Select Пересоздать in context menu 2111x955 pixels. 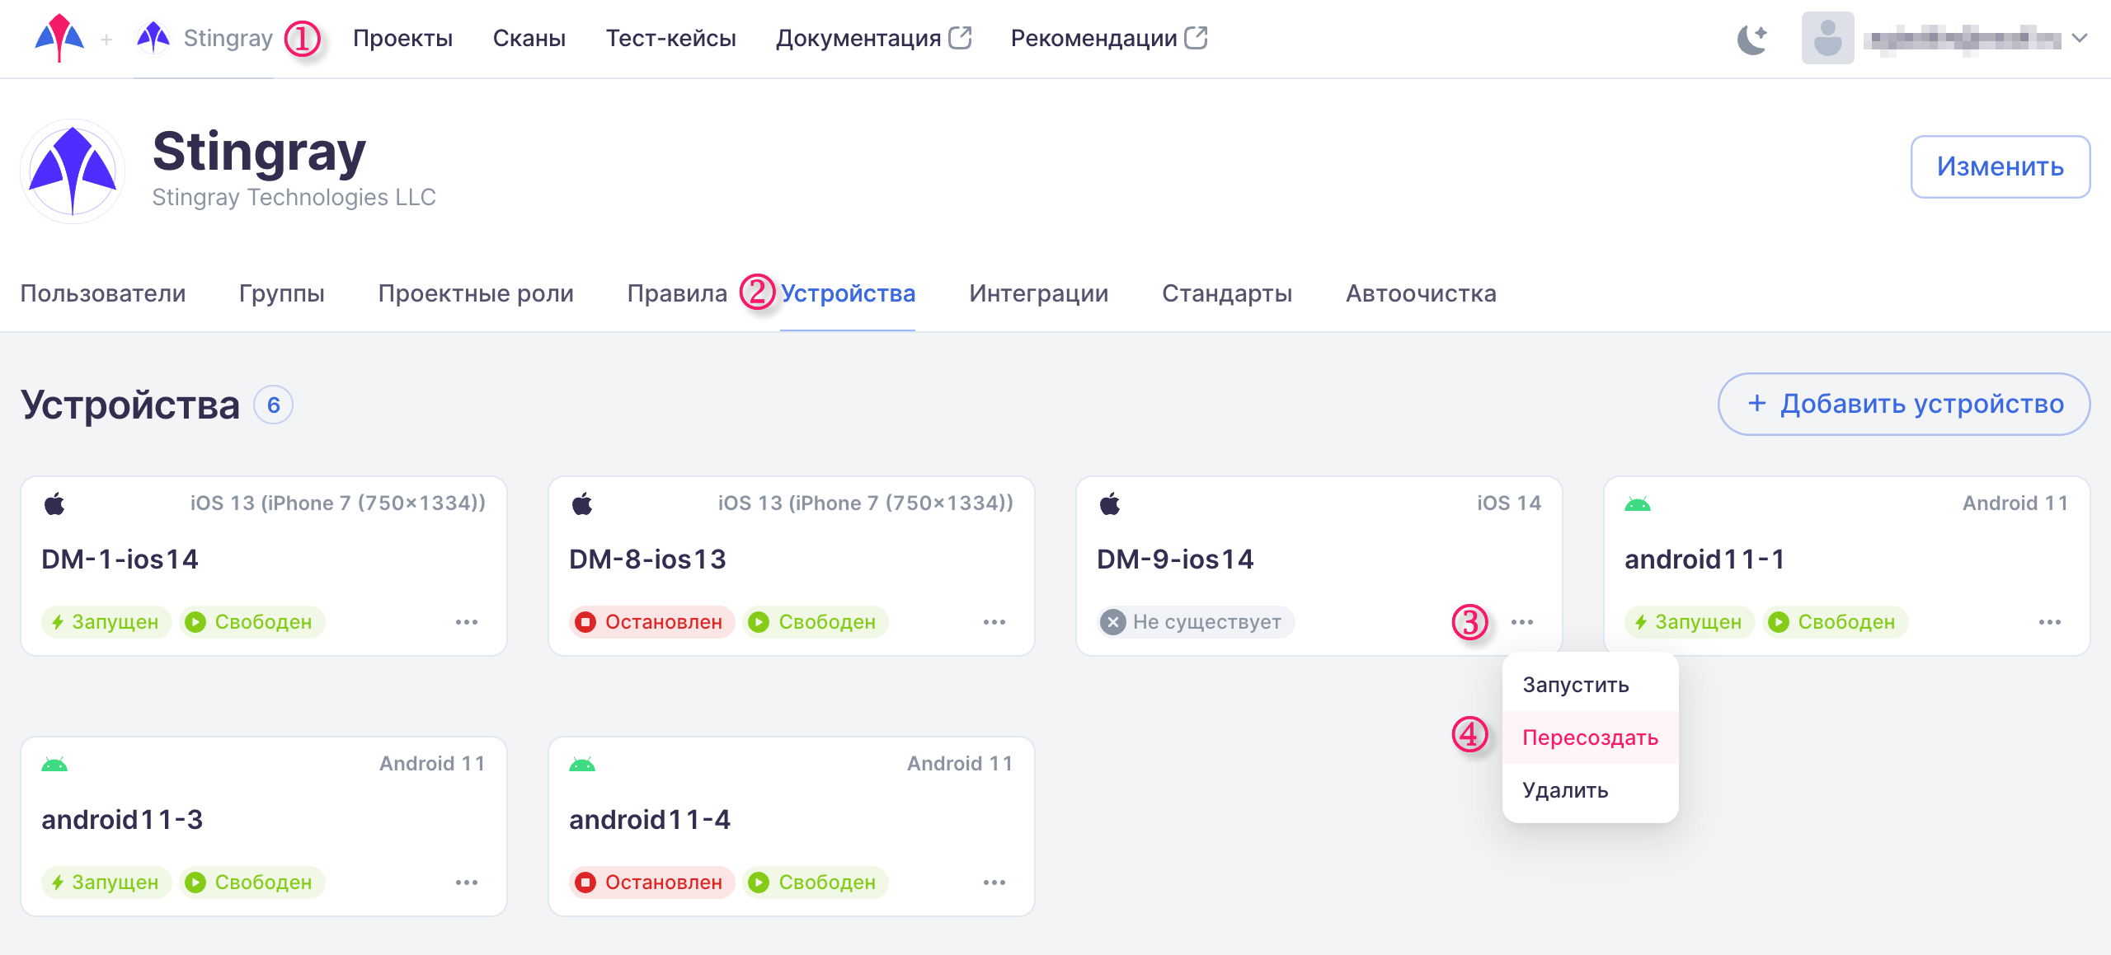click(x=1590, y=737)
